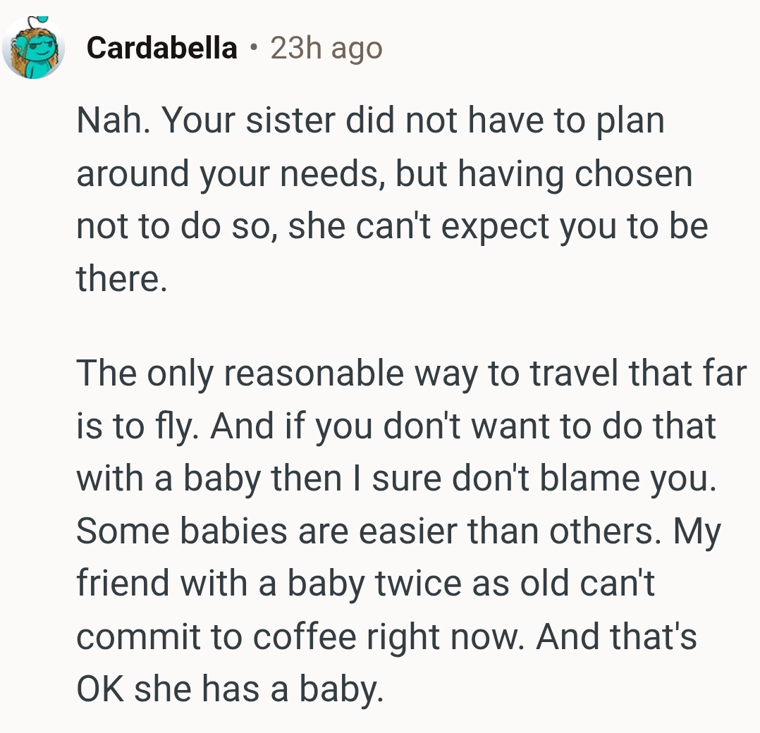Open the Cardabella username profile link

coord(162,48)
